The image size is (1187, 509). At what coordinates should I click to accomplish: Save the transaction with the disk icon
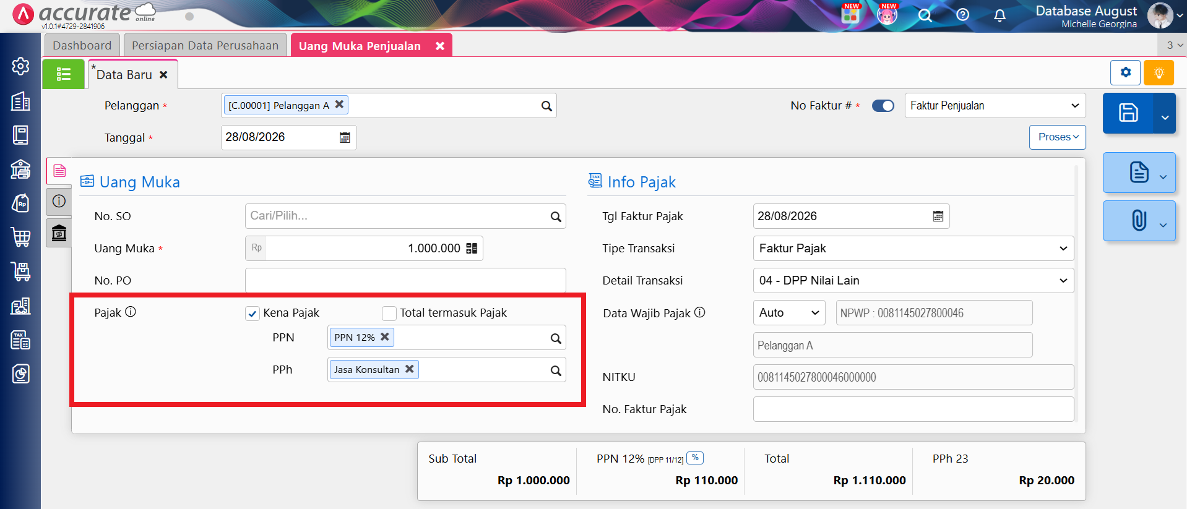pyautogui.click(x=1128, y=113)
